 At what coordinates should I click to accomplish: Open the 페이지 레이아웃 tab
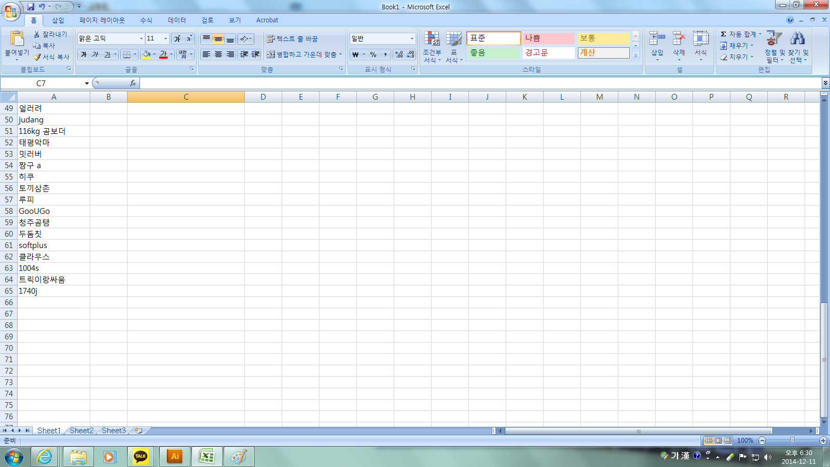click(102, 20)
